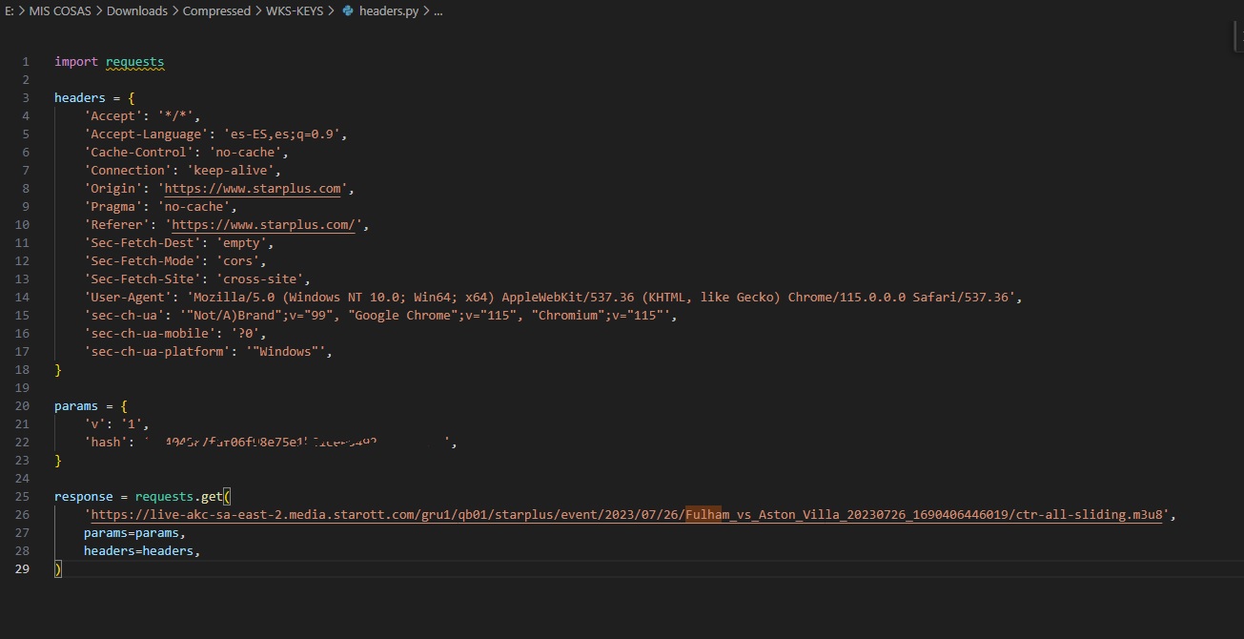This screenshot has height=639, width=1244.
Task: Click the highlighted word Fulham in the URL
Action: [x=704, y=515]
